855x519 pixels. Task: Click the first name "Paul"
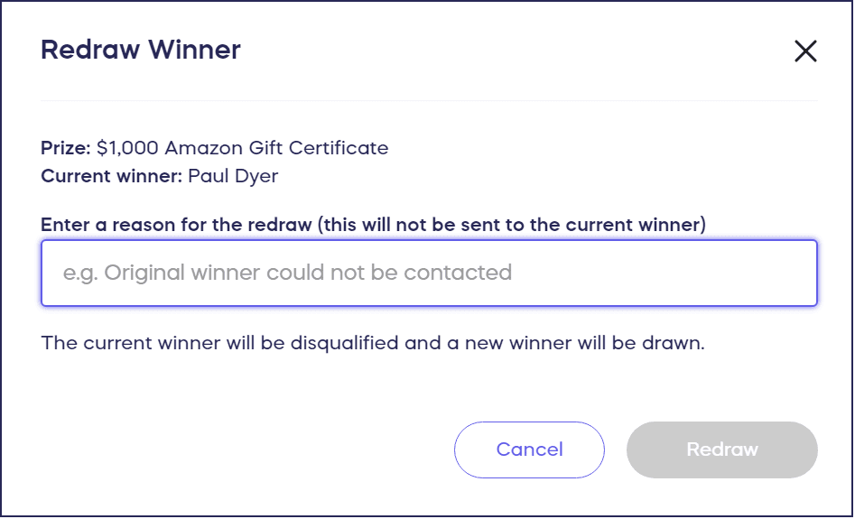(207, 176)
